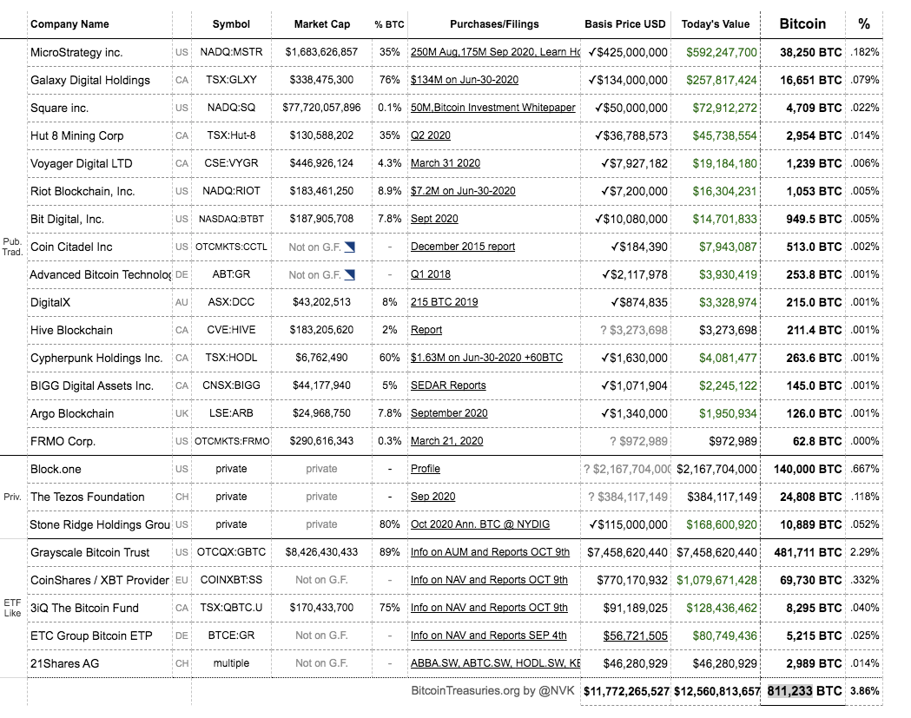Select the 'BIGG Digital Assets Inc.' cell
911x718 pixels.
tap(100, 385)
